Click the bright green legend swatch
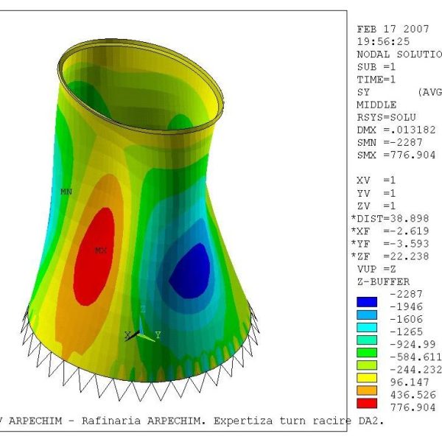Viewport: 442px width, 442px height. tap(366, 352)
